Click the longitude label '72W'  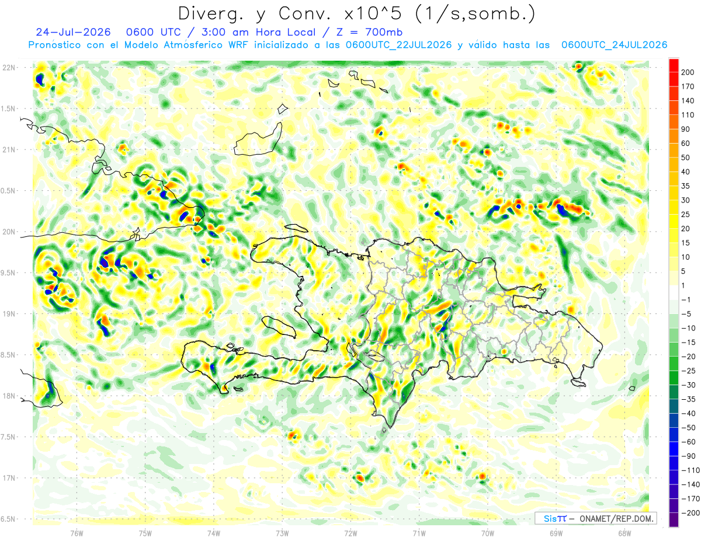350,533
